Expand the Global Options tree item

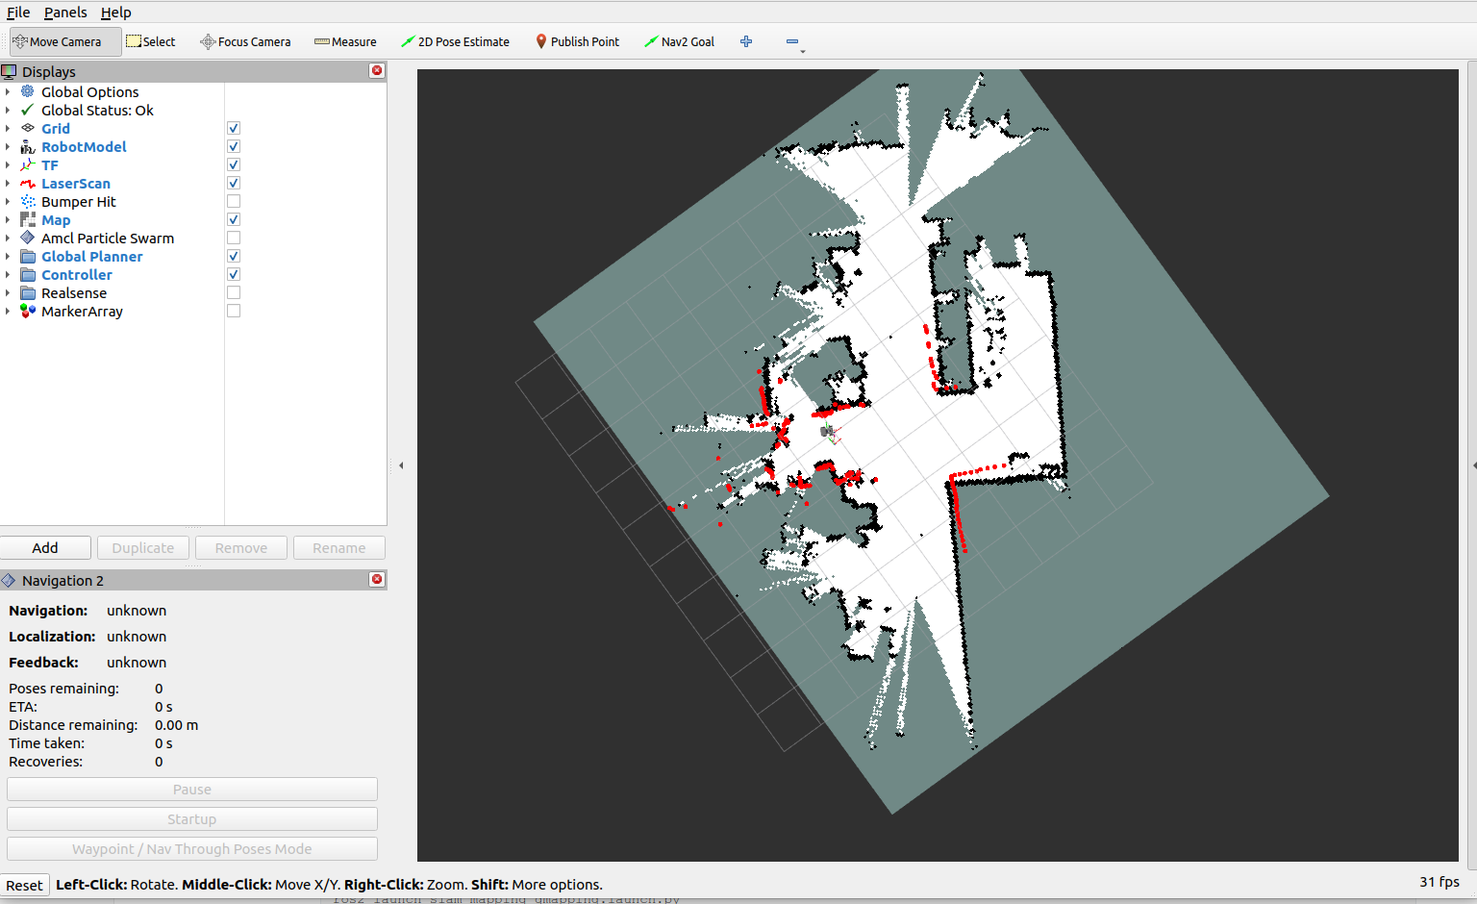[8, 92]
